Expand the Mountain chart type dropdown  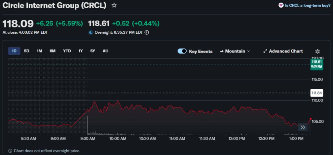[235, 51]
